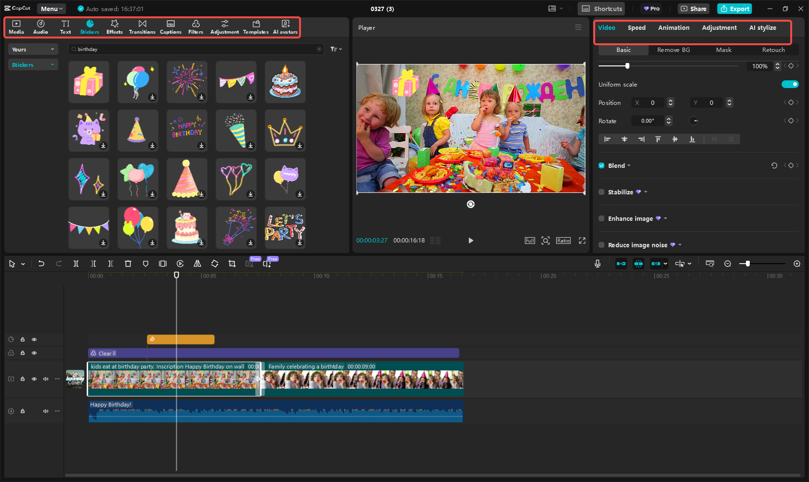Enable the Stabilize option
Screen dimensions: 809x482
click(601, 191)
